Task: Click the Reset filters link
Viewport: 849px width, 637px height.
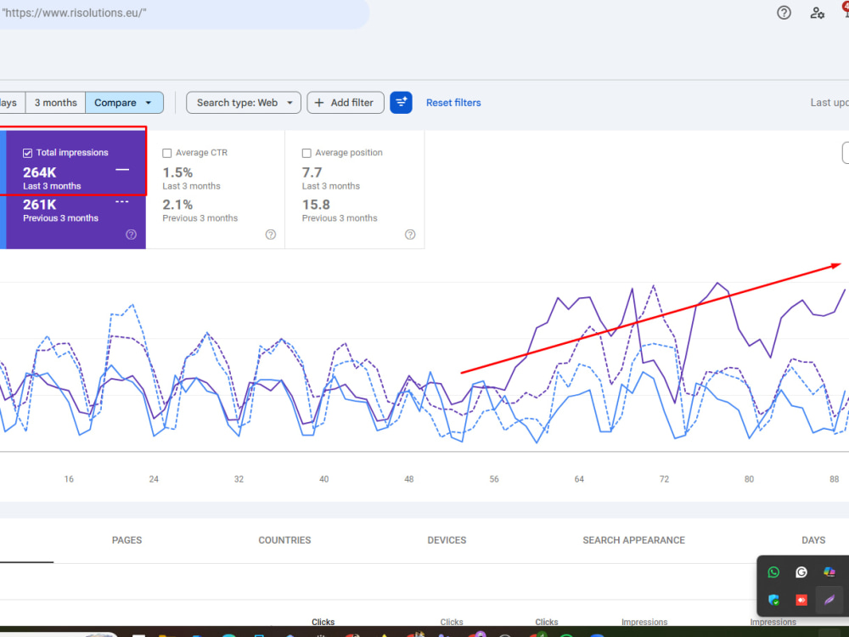Action: (x=453, y=103)
